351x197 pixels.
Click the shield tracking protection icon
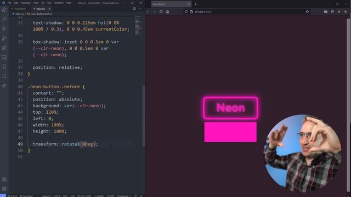coord(186,11)
